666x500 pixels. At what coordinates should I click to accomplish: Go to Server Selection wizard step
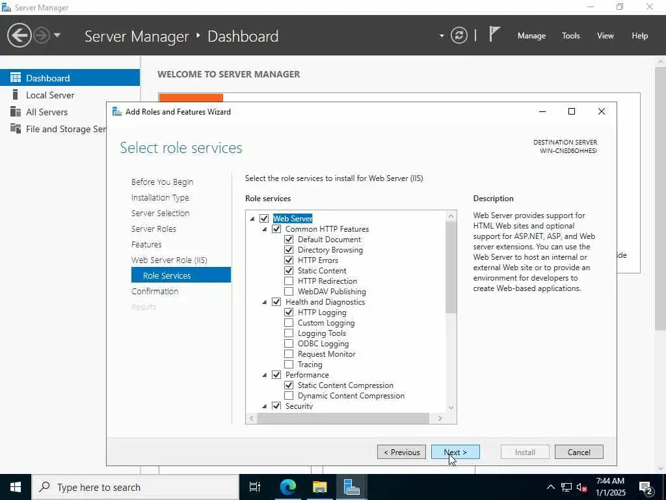[160, 214]
